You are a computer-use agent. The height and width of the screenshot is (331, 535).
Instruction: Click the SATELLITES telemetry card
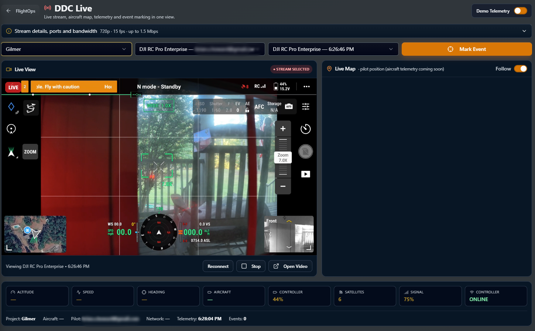[365, 296]
